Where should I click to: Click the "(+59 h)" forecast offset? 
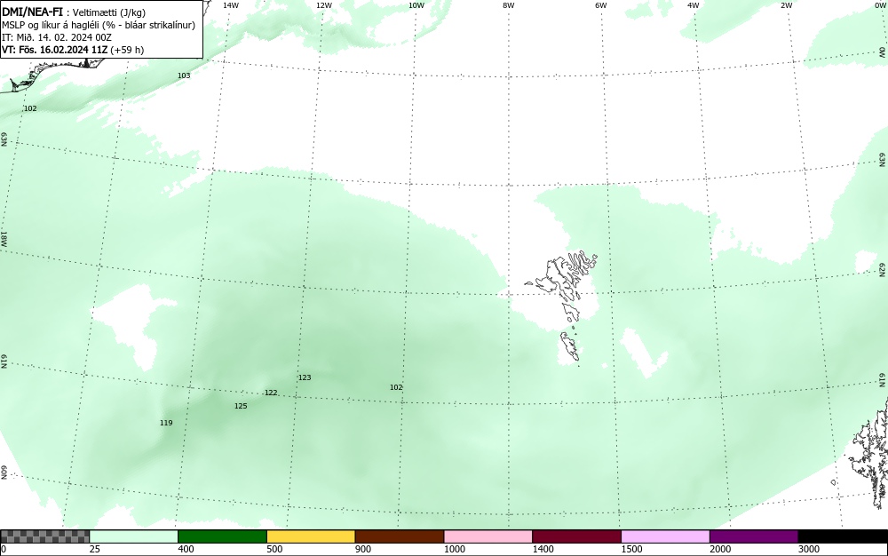[127, 50]
